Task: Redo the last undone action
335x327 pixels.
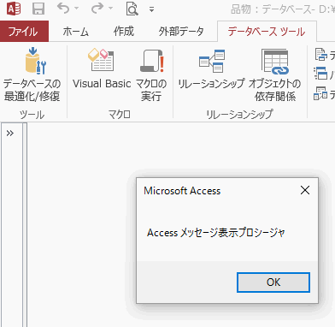Action: (97, 9)
